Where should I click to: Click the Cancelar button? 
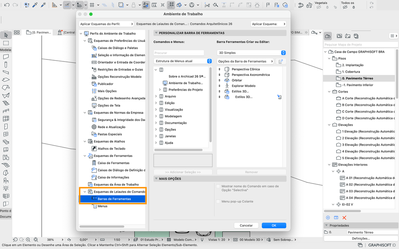(x=246, y=225)
